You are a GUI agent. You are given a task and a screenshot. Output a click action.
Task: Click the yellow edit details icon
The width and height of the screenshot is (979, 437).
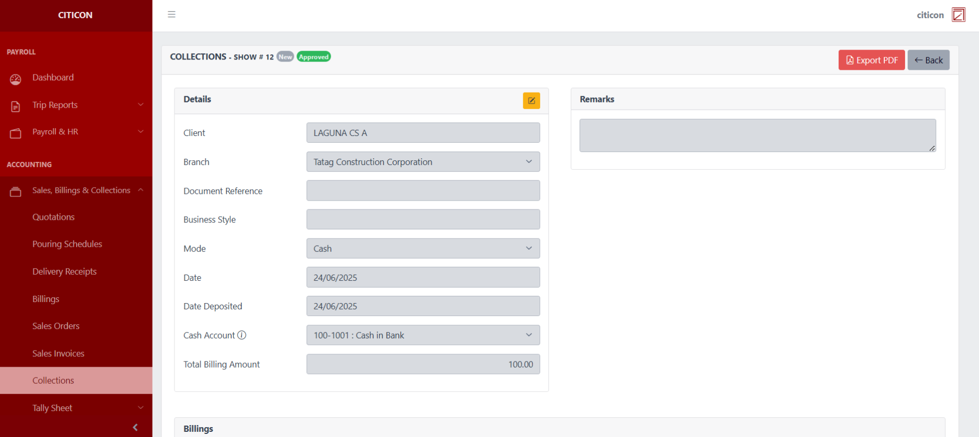pos(531,100)
